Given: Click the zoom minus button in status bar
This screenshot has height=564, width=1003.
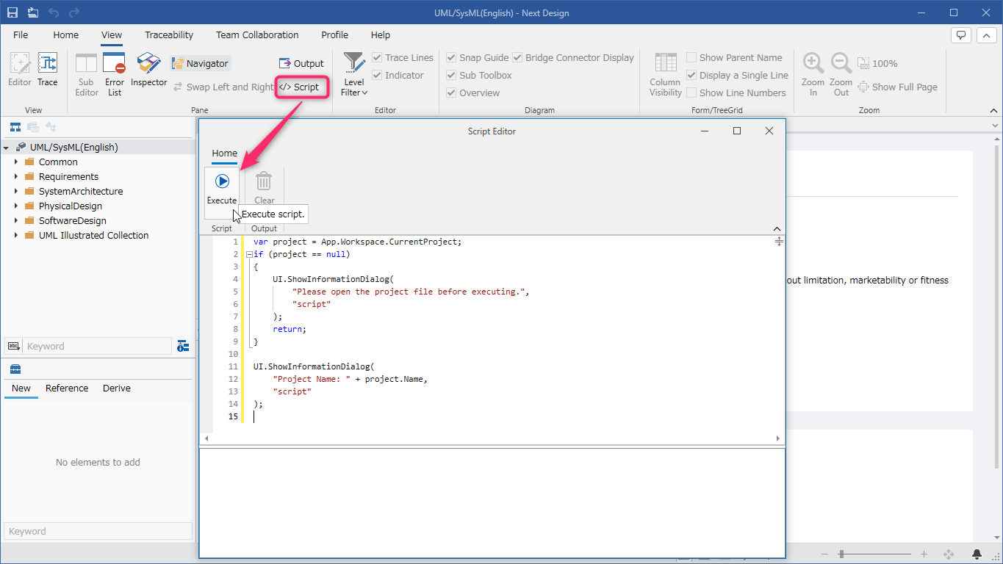Looking at the screenshot, I should (x=825, y=554).
